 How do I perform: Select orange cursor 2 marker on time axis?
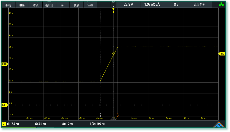point(118,115)
